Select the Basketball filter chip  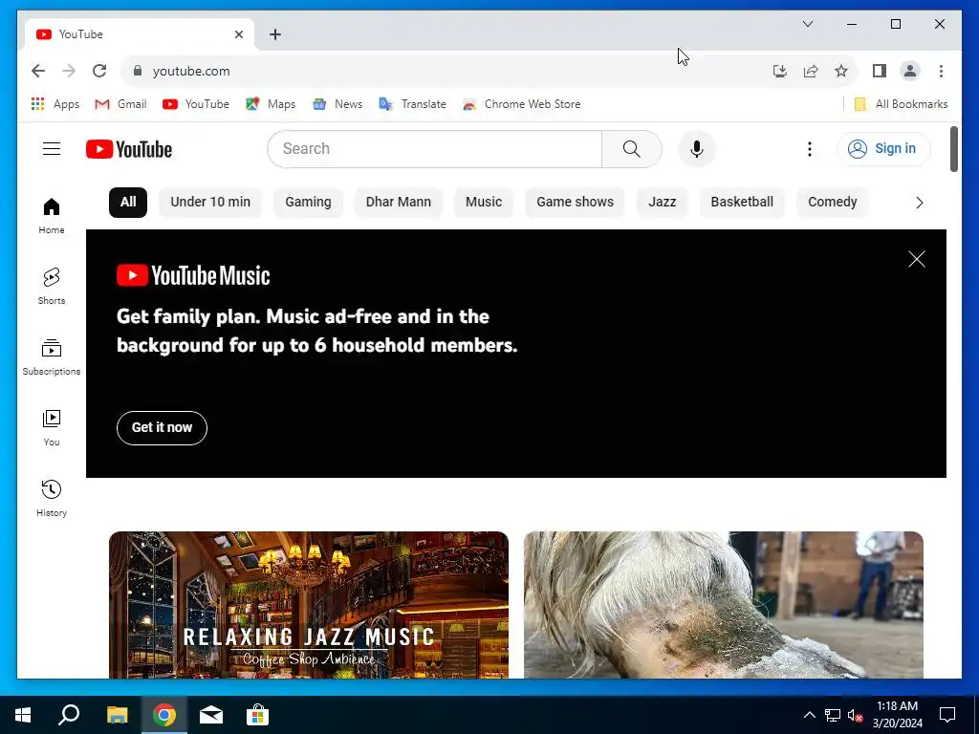[x=742, y=202]
